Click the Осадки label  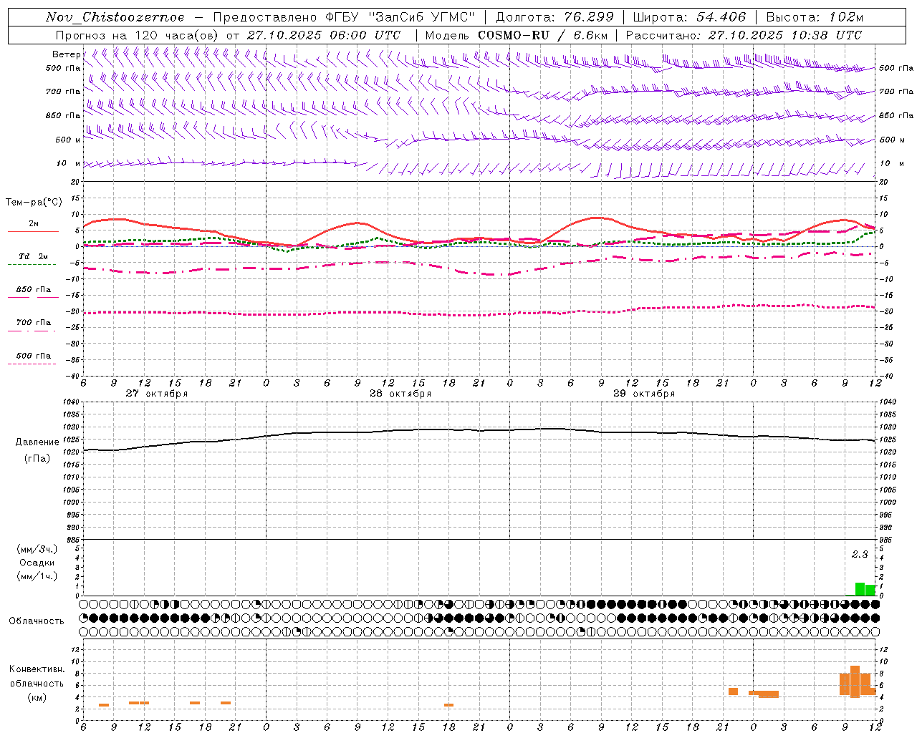coord(37,563)
